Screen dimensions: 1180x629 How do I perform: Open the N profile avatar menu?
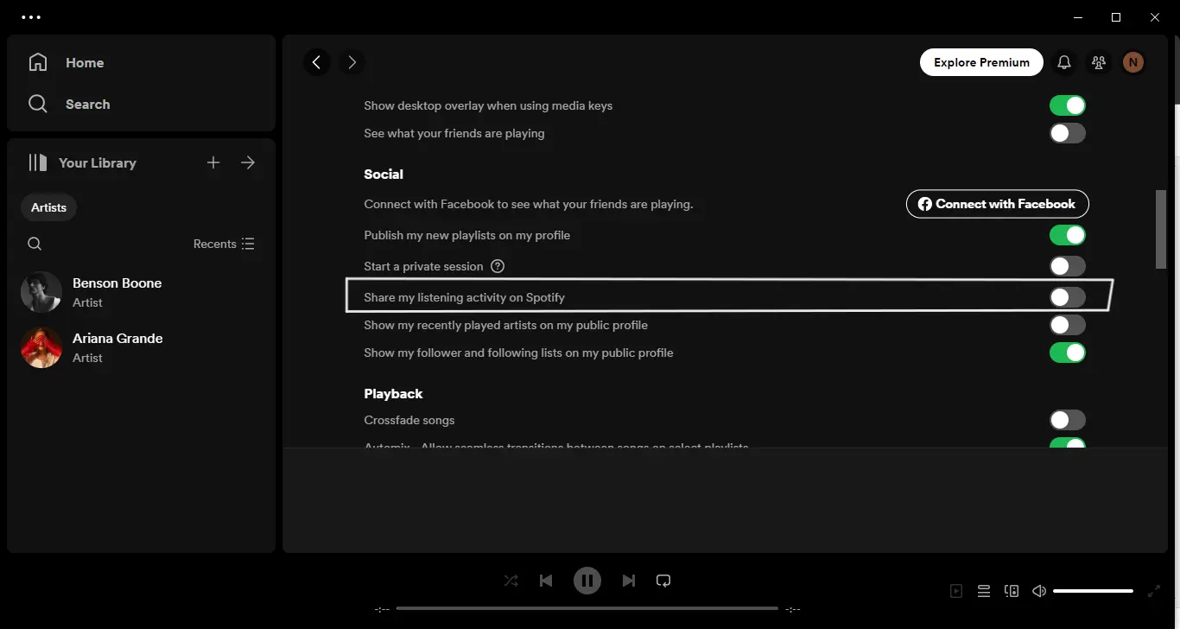tap(1133, 62)
